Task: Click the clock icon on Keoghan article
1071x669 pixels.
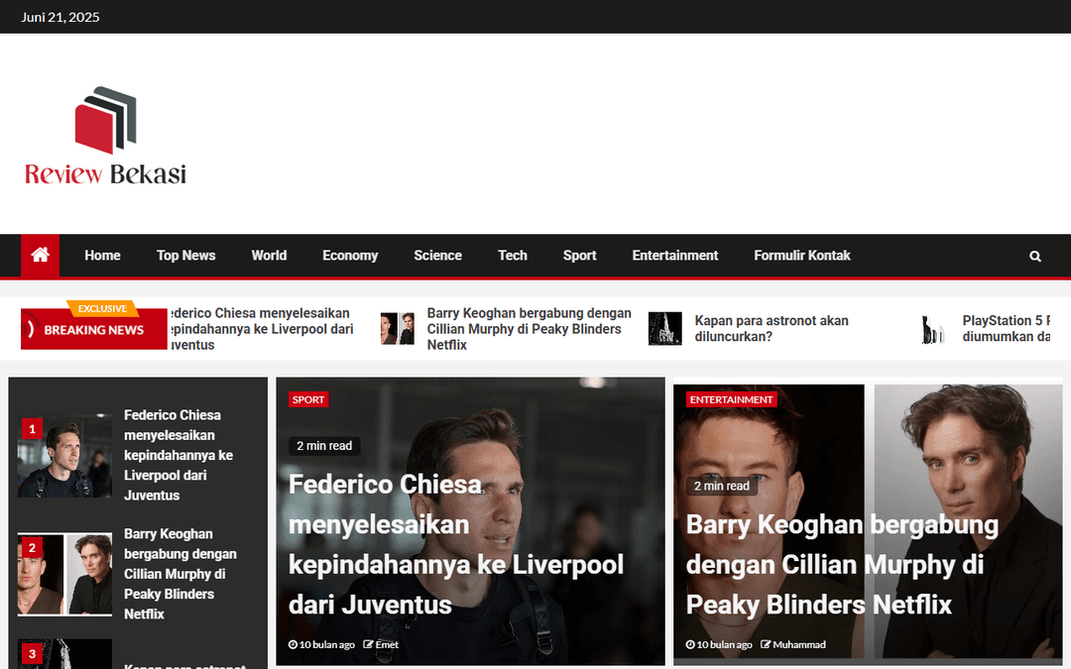Action: (x=690, y=644)
